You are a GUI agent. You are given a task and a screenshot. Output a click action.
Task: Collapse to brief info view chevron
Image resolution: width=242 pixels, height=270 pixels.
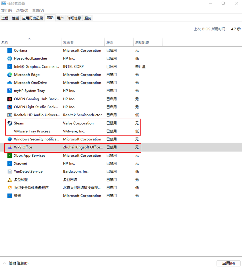[4, 263]
